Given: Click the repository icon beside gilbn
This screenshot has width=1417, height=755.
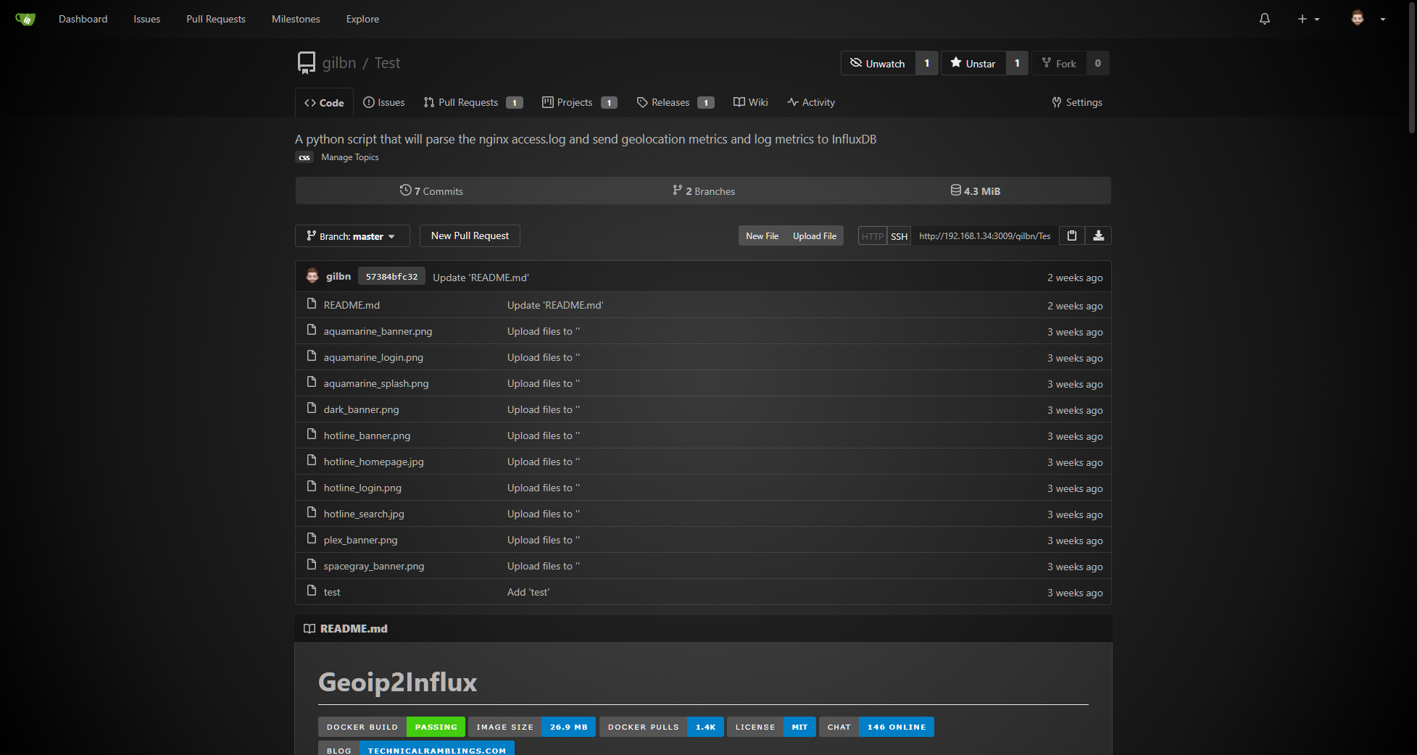Looking at the screenshot, I should 307,63.
